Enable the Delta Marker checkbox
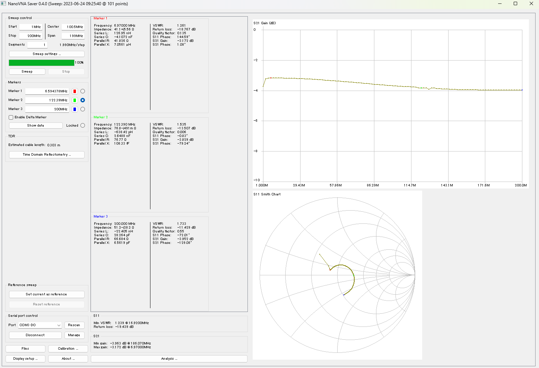 click(11, 117)
